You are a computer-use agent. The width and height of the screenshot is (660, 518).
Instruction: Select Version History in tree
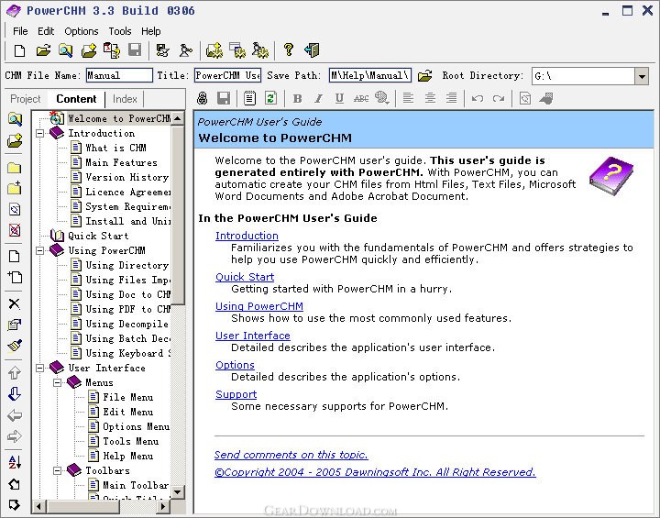pyautogui.click(x=126, y=177)
